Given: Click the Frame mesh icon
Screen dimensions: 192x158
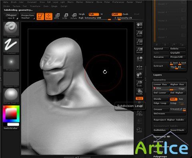Looking at the screenshot, I should [x=139, y=113].
